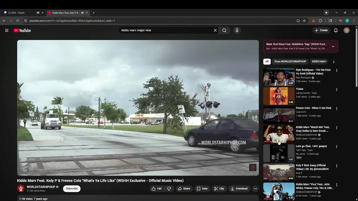Viewport: 358px width, 201px height.
Task: Close the DDG - Twitch tab
Action: pos(43,13)
